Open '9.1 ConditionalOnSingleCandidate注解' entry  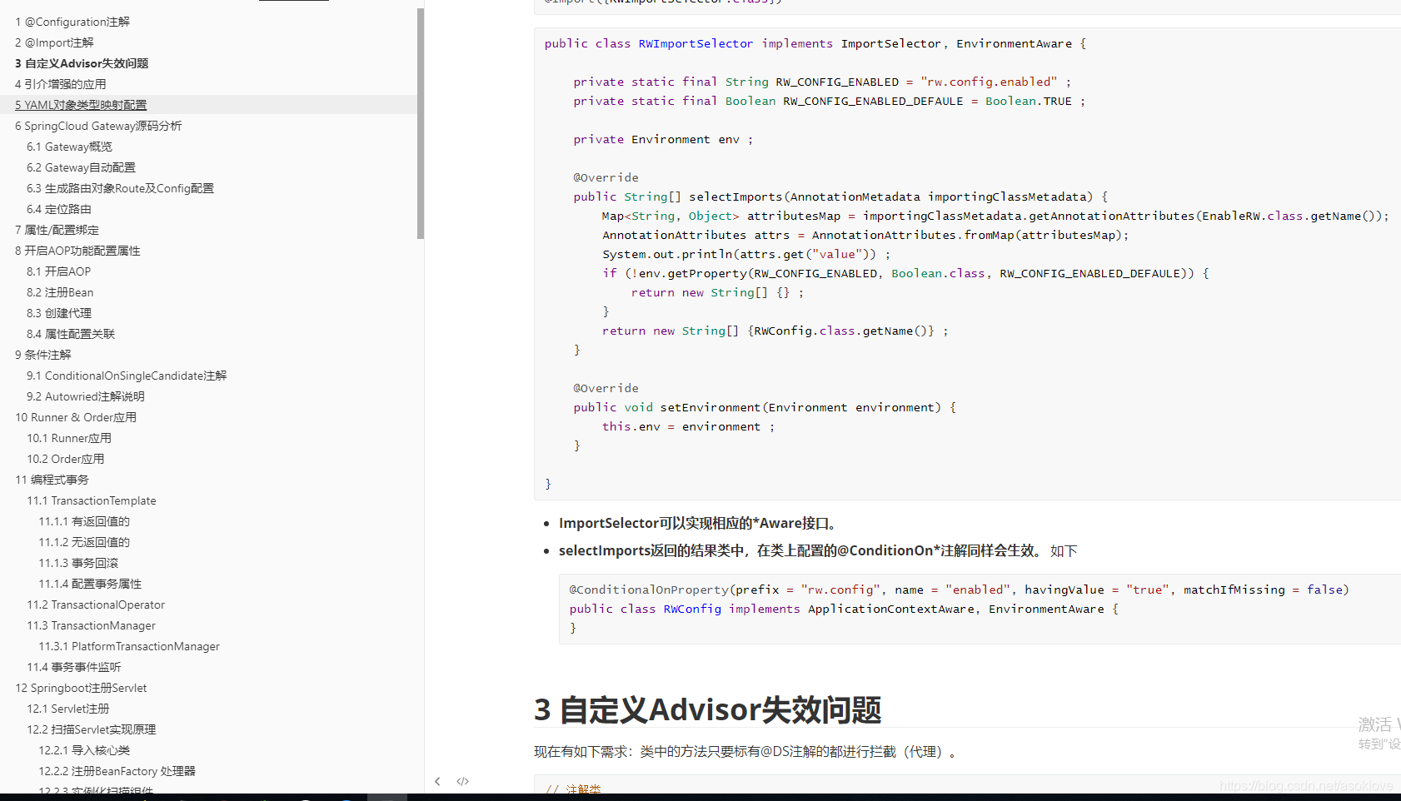pos(127,376)
